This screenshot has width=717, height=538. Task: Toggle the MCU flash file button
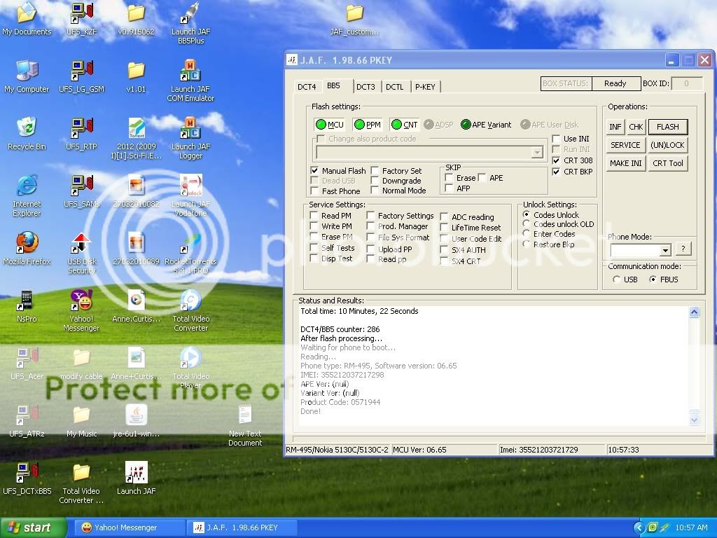330,125
